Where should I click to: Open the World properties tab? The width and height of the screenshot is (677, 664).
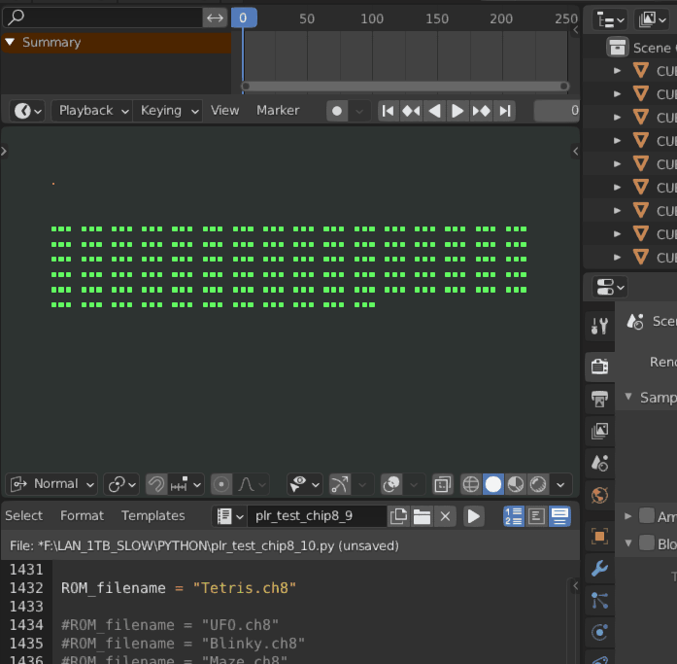pos(599,496)
